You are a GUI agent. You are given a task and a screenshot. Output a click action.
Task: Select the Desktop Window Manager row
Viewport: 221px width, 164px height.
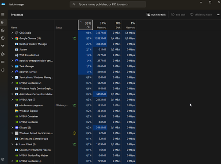point(72,44)
